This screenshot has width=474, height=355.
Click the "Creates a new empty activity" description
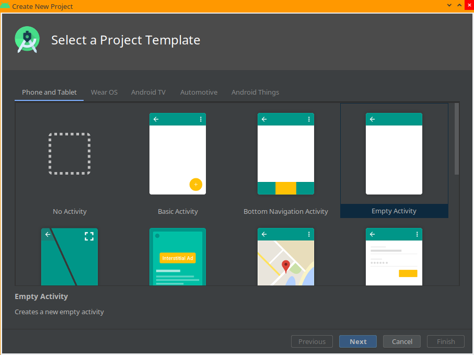click(x=59, y=312)
